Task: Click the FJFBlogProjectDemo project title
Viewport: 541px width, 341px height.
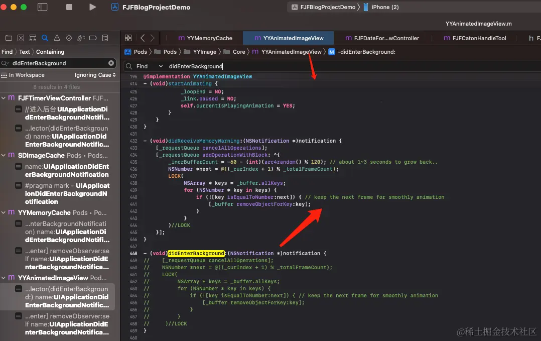Action: (x=156, y=7)
